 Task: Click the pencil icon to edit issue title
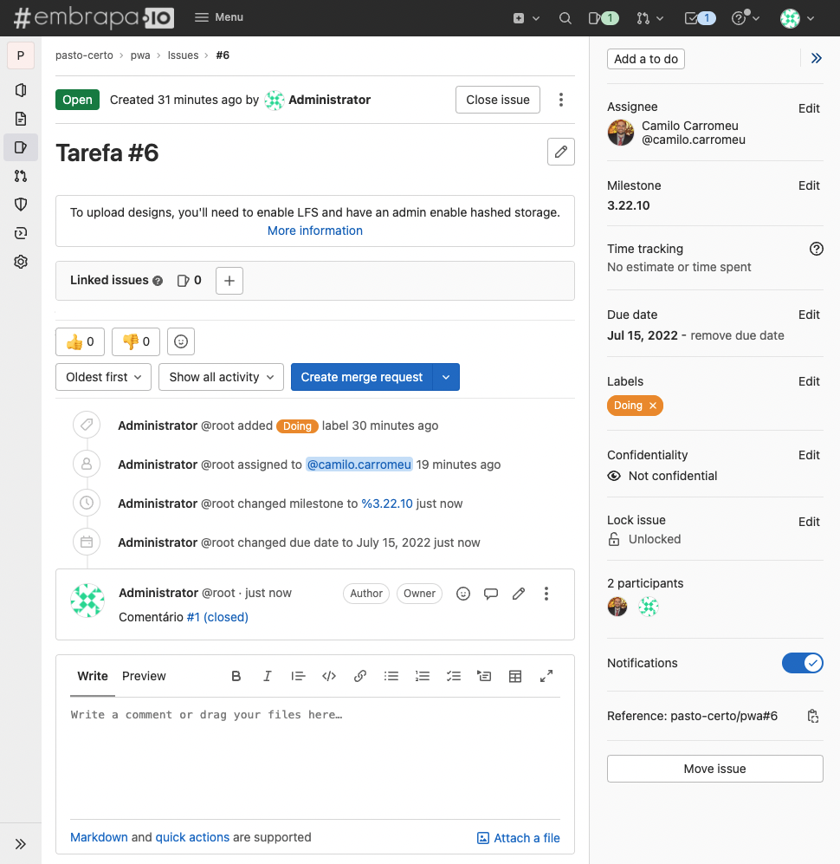561,152
